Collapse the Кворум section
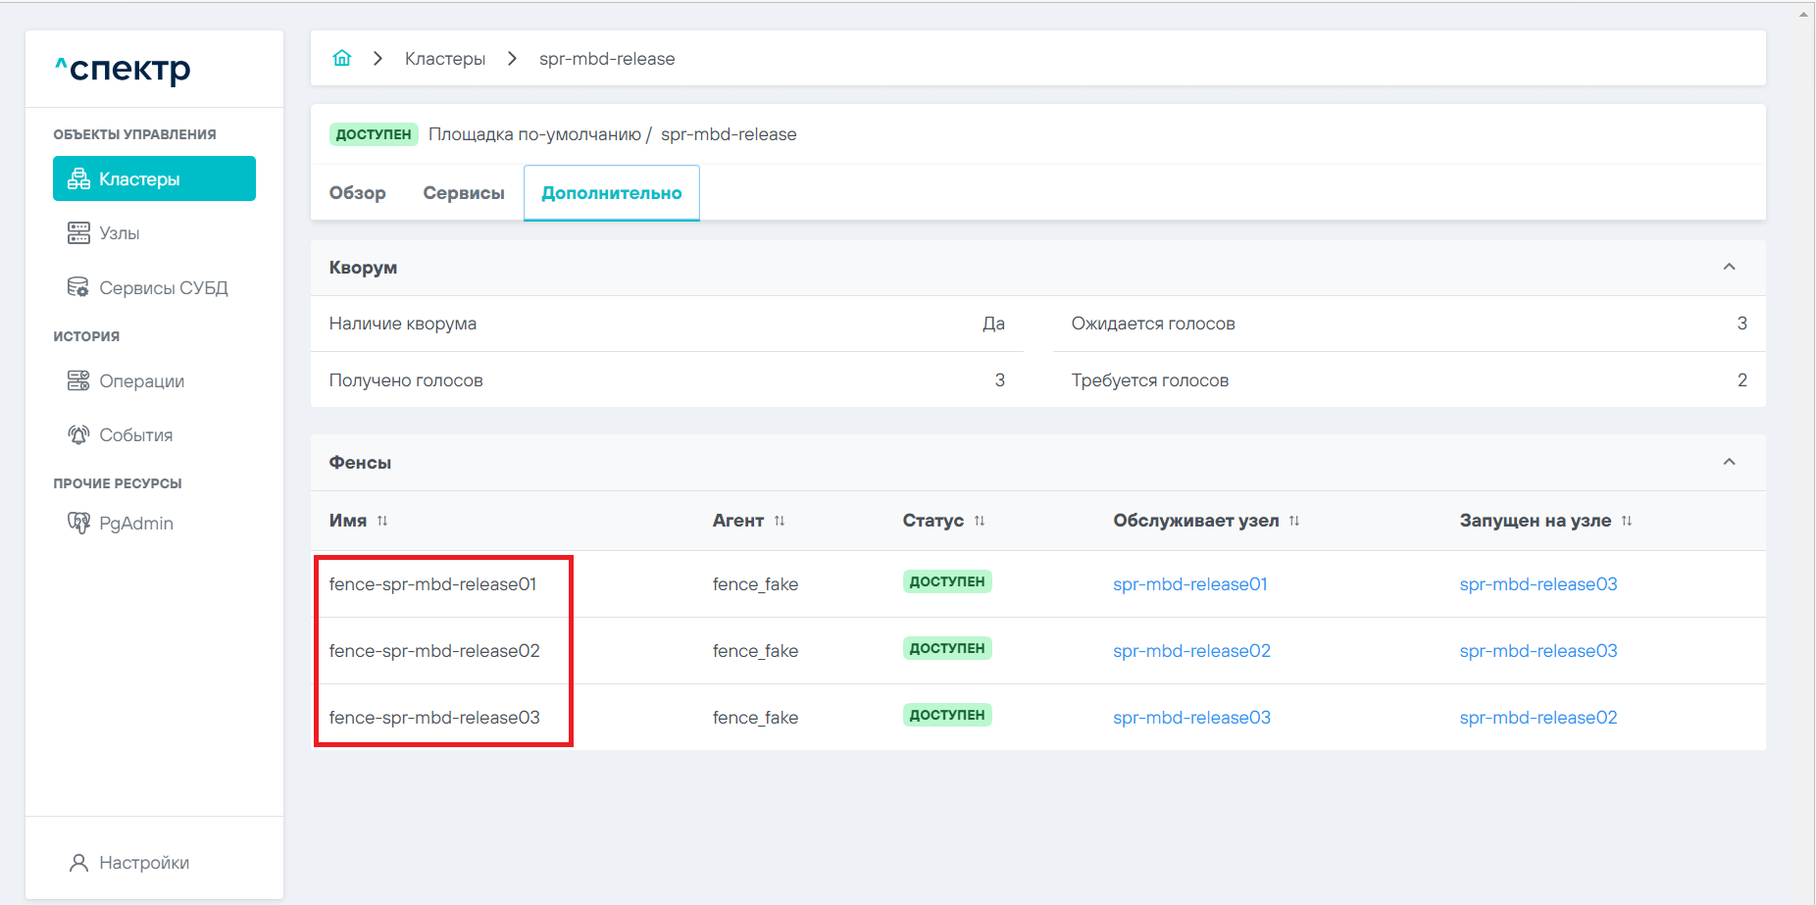 pos(1729,267)
